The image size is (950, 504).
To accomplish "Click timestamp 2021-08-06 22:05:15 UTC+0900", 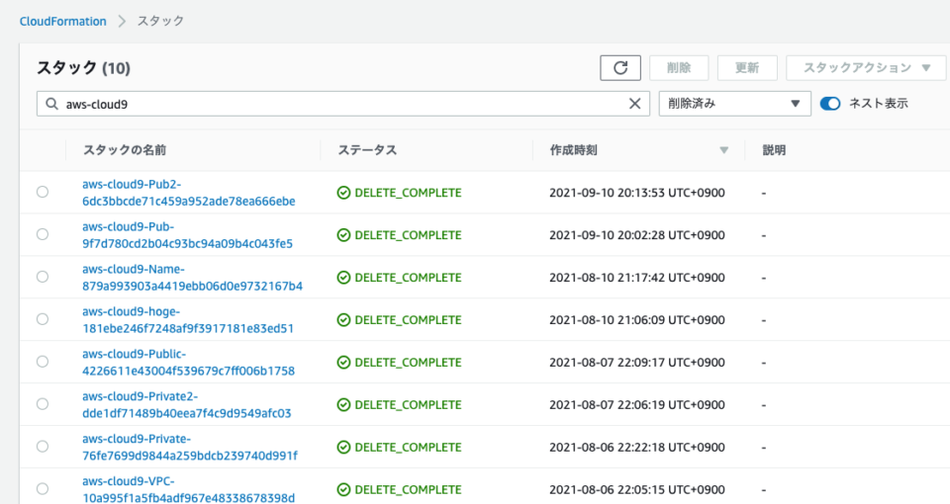I will [636, 489].
